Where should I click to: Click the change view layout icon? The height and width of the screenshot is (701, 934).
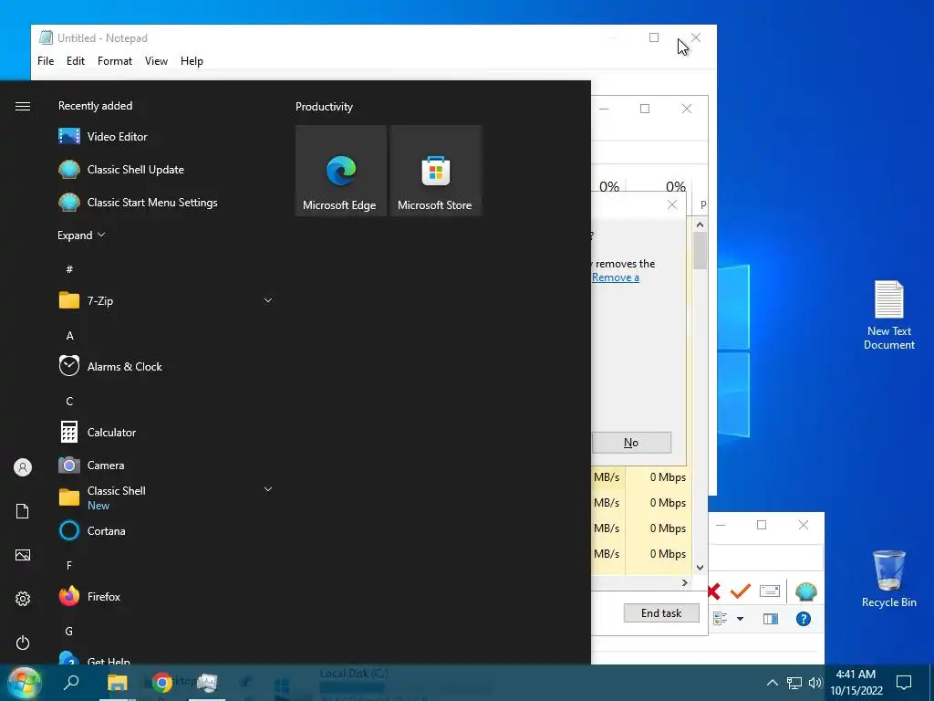(x=721, y=619)
